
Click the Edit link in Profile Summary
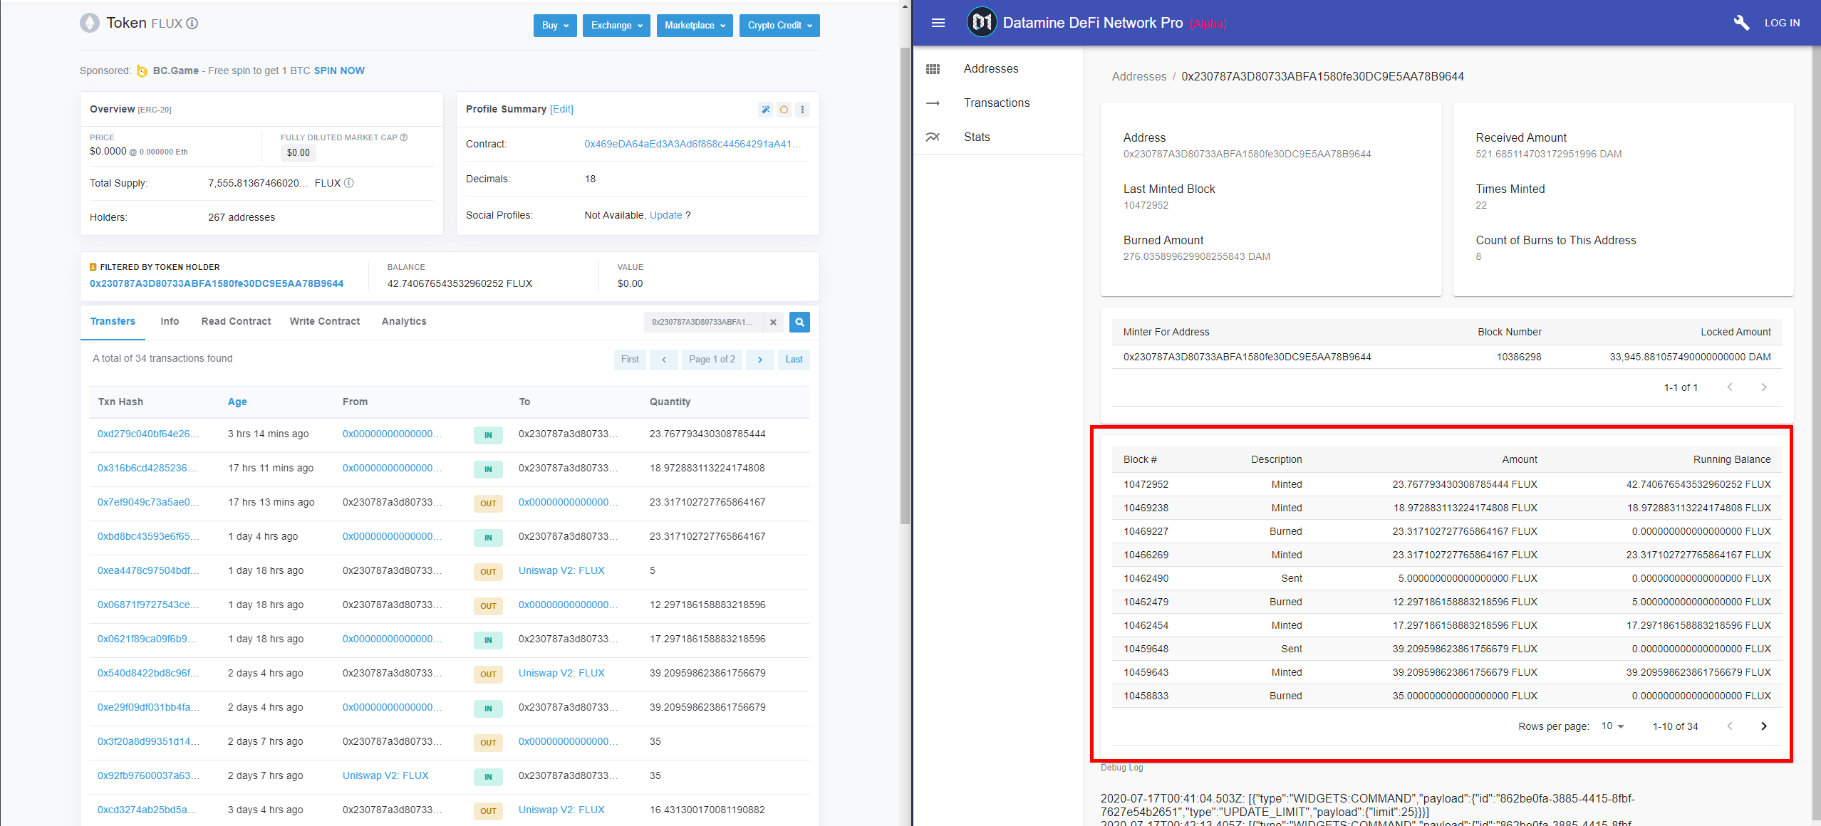tap(561, 109)
